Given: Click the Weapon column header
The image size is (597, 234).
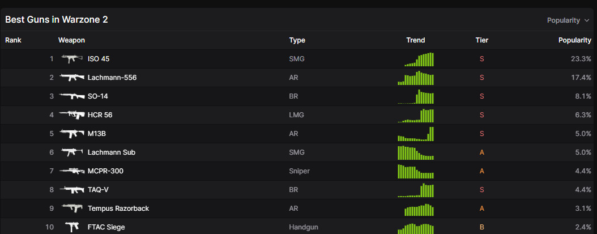Looking at the screenshot, I should pyautogui.click(x=71, y=40).
